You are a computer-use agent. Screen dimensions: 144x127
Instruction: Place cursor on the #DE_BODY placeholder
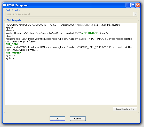12,44
